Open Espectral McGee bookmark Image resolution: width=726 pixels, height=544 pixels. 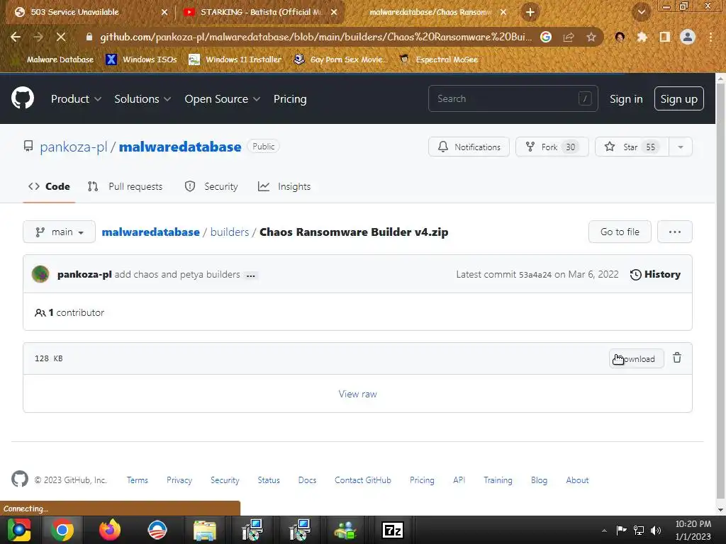439,59
